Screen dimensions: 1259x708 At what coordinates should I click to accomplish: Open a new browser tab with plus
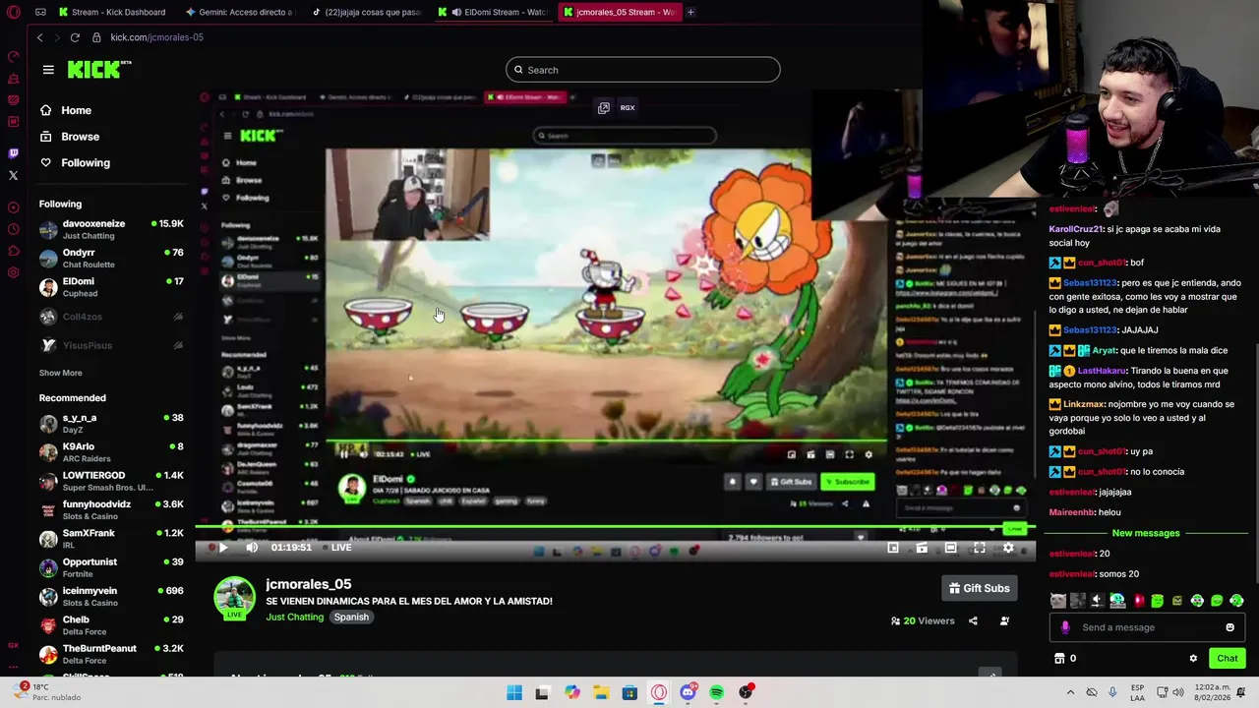(690, 12)
